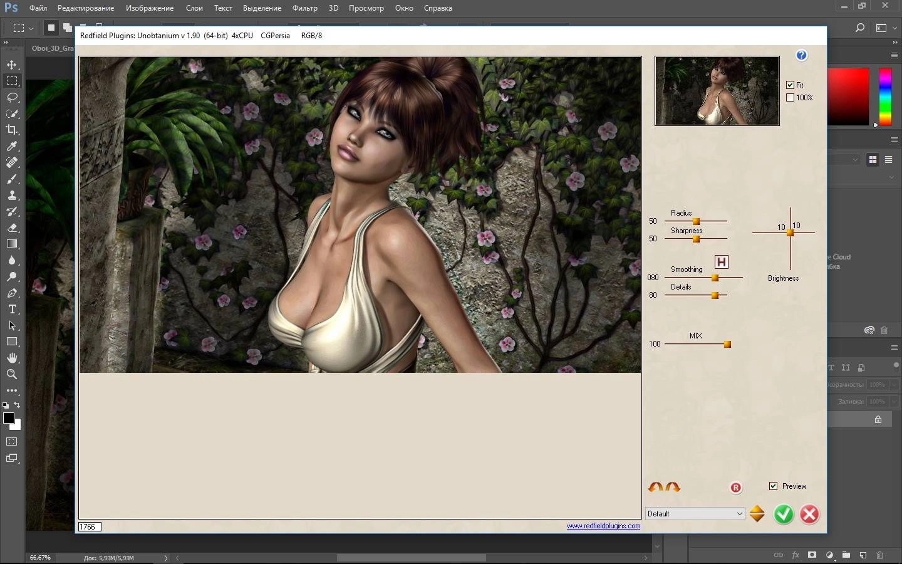Add layer style fx icon
Viewport: 902px width, 564px height.
coord(796,555)
